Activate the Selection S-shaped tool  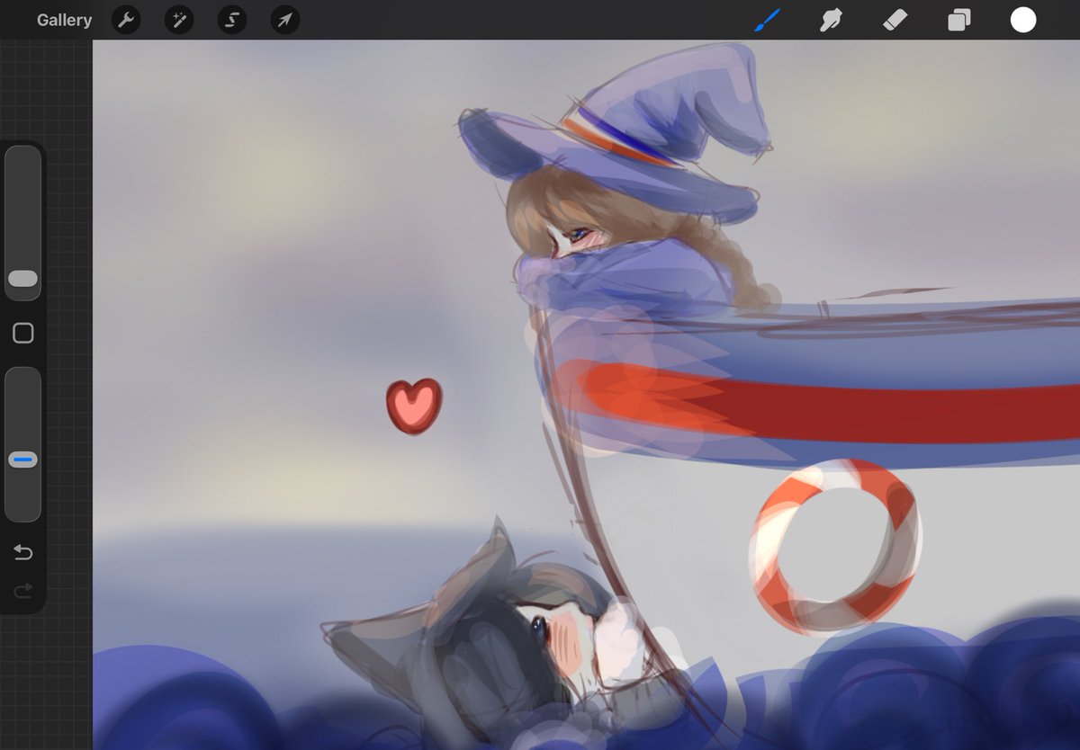(x=232, y=20)
